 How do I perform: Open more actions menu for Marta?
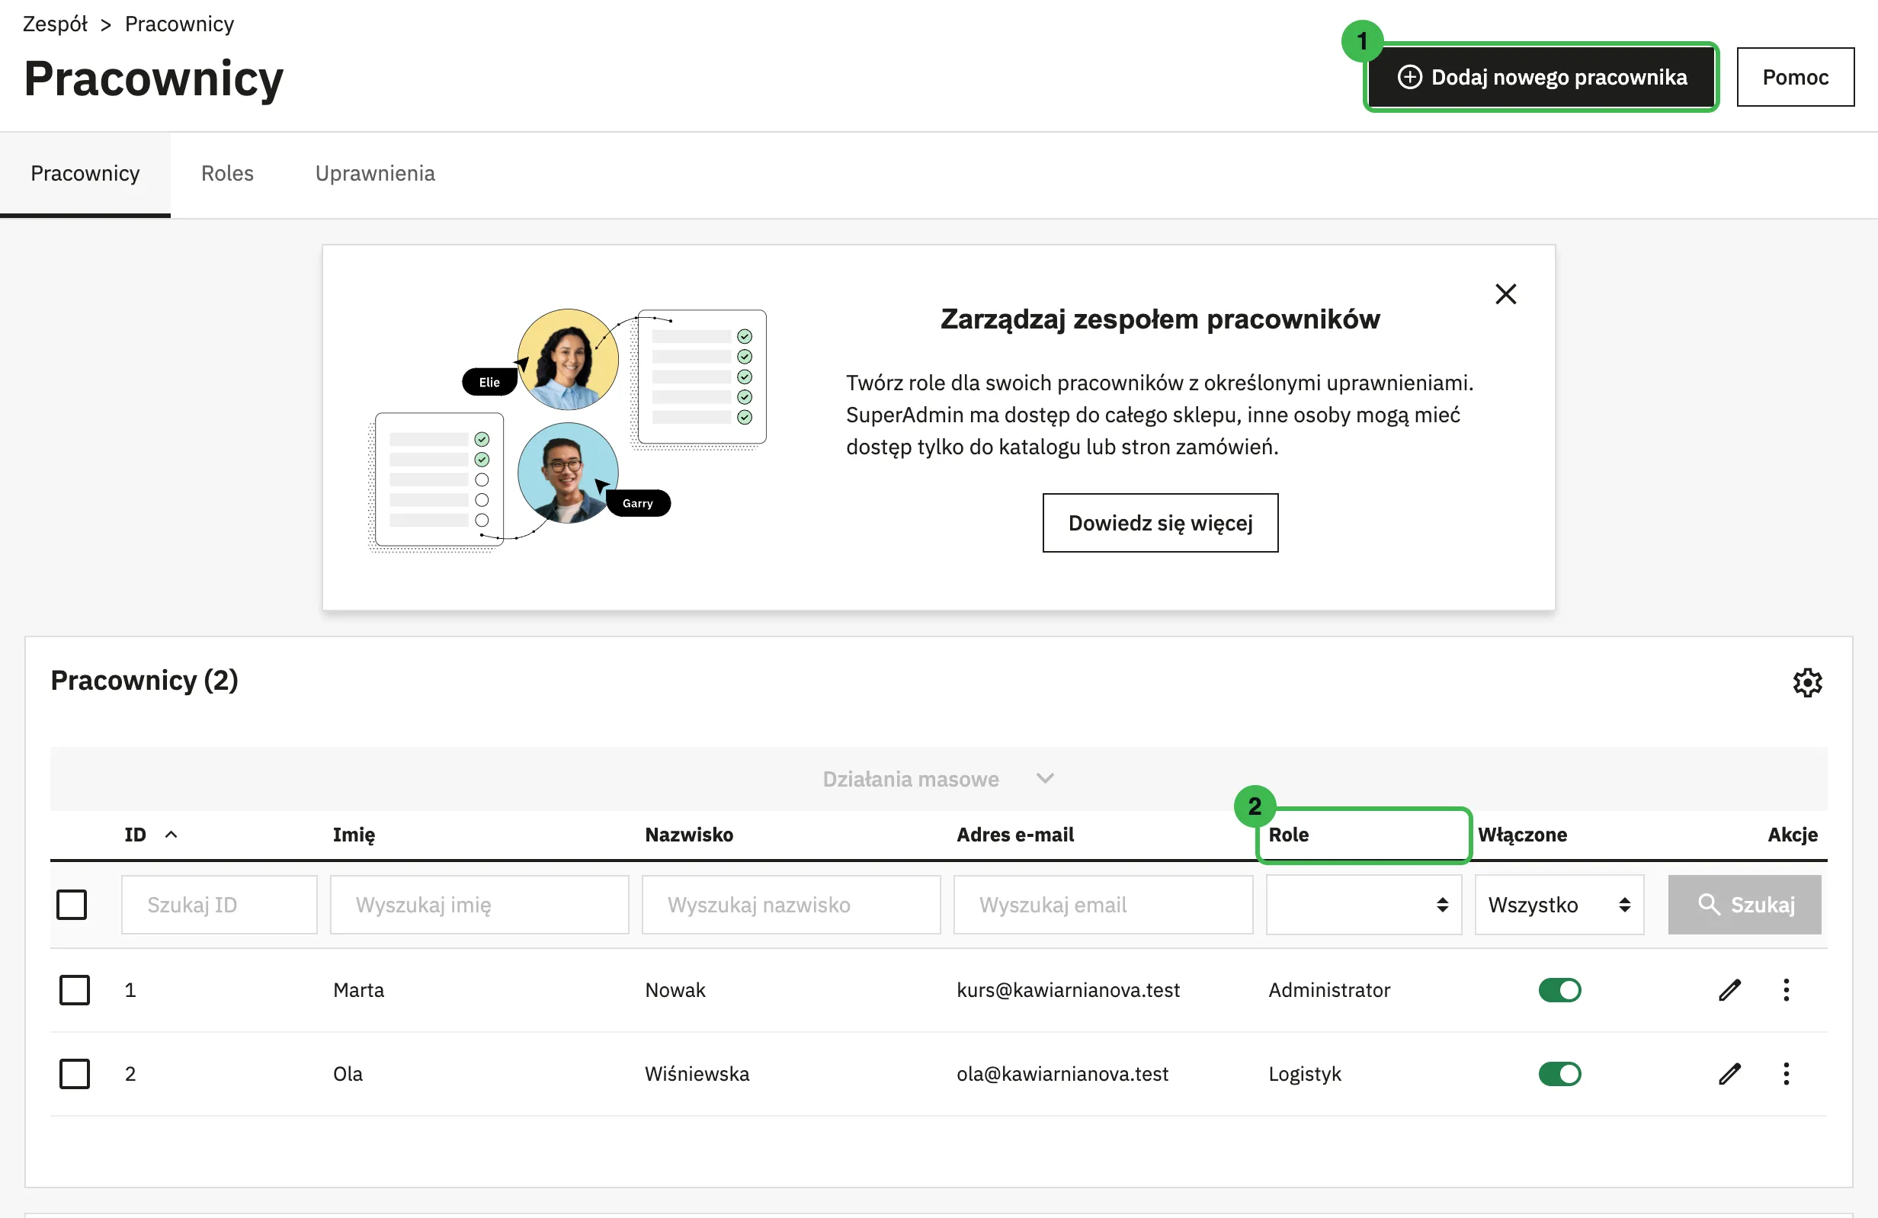coord(1787,990)
